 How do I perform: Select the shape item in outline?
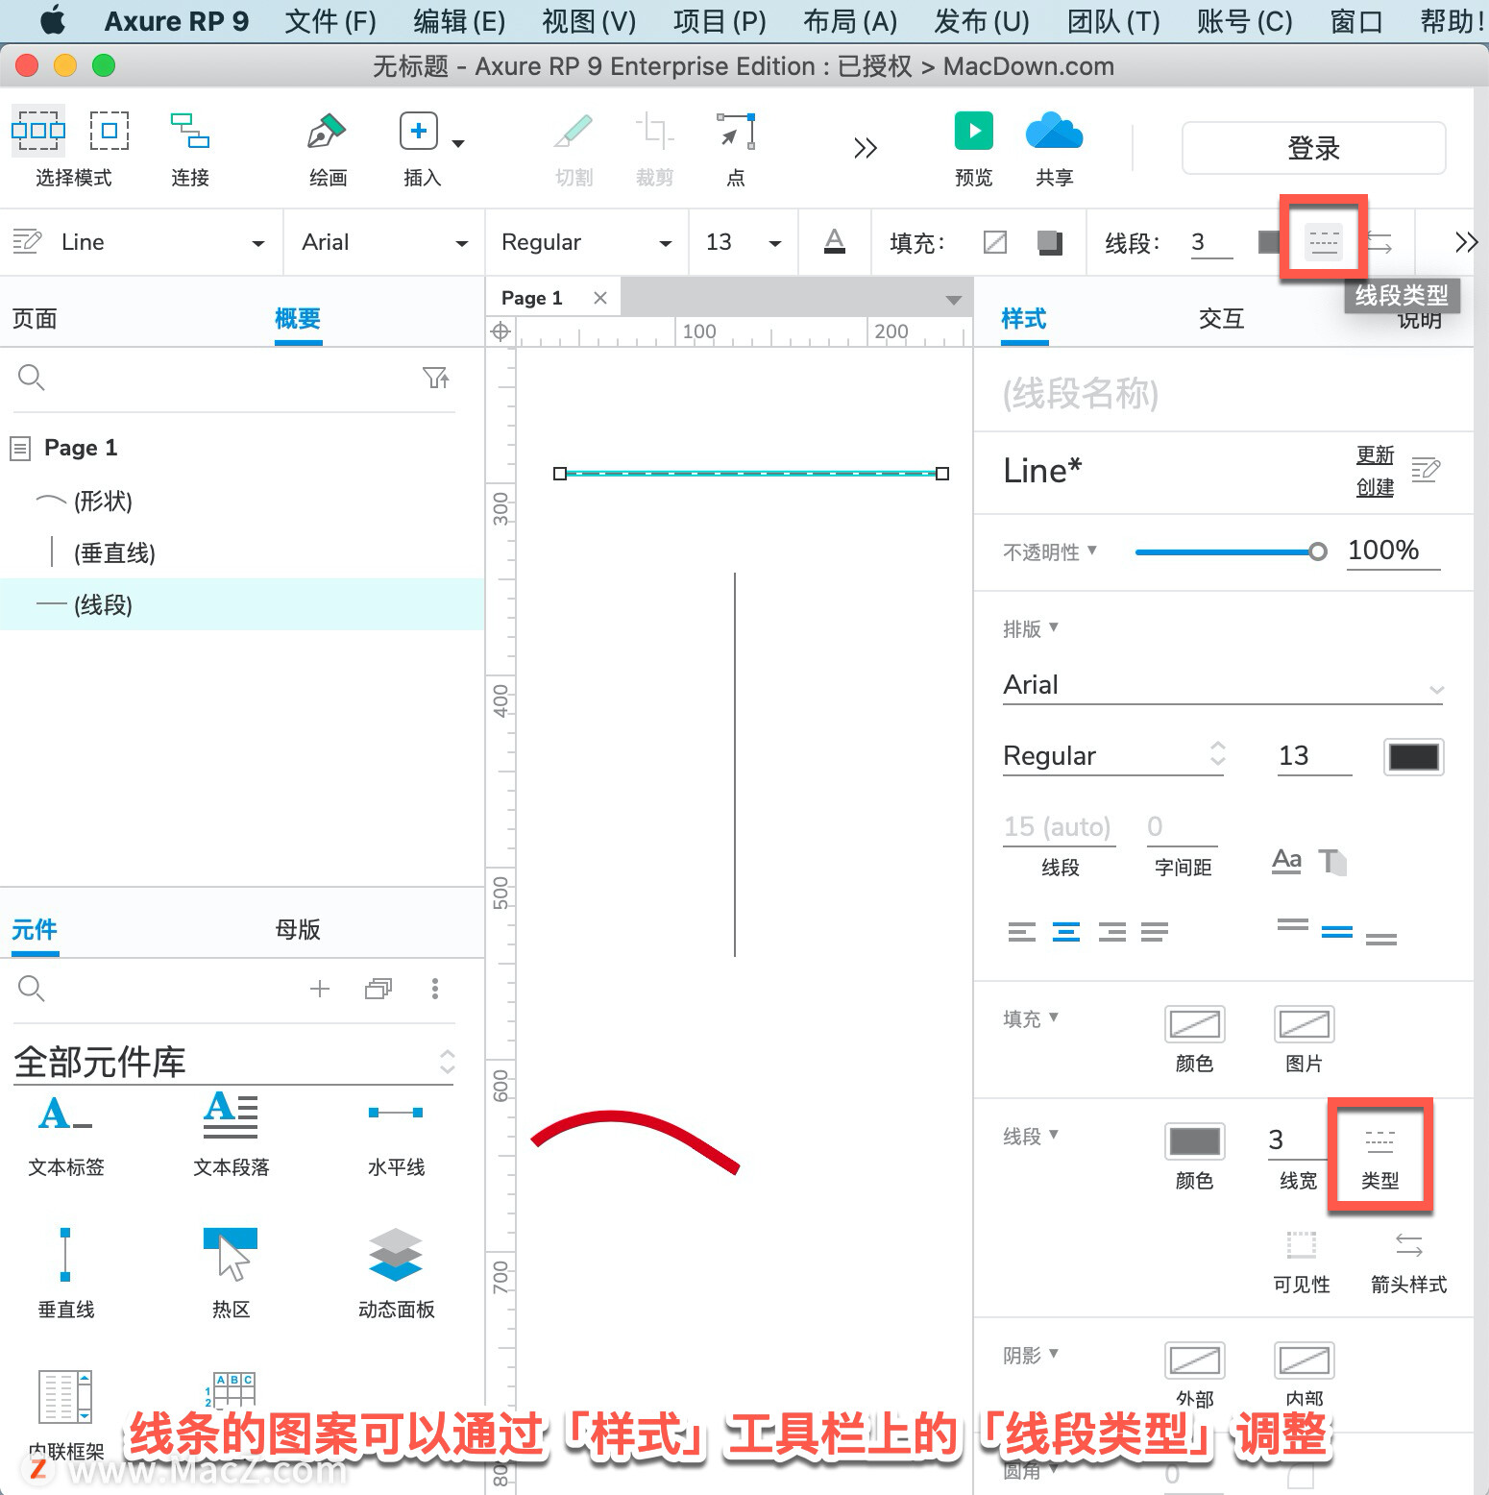[x=103, y=501]
